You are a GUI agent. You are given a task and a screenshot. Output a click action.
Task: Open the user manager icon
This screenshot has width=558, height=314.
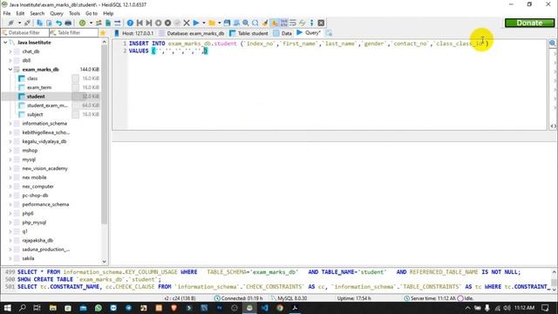(x=99, y=23)
